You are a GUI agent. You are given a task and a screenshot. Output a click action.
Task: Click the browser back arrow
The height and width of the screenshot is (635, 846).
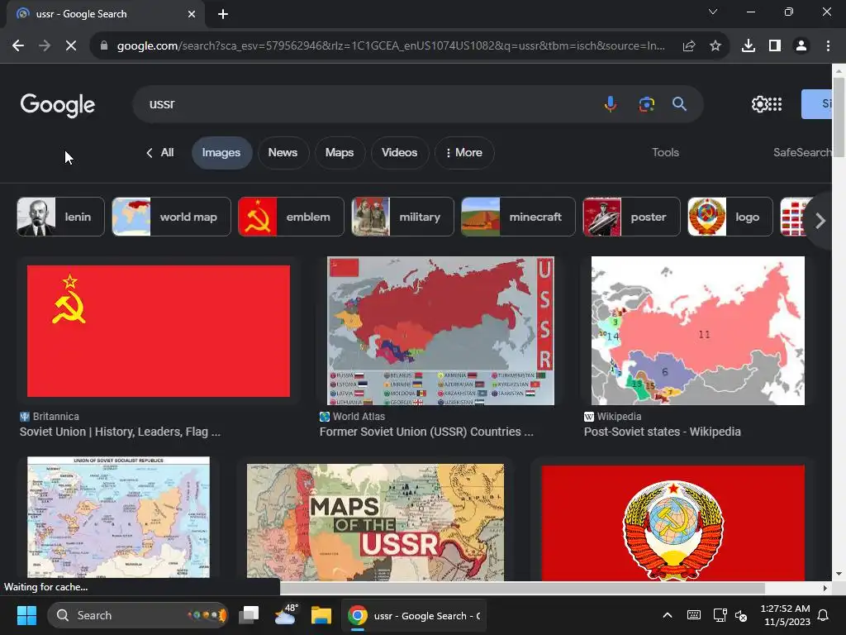pyautogui.click(x=18, y=46)
